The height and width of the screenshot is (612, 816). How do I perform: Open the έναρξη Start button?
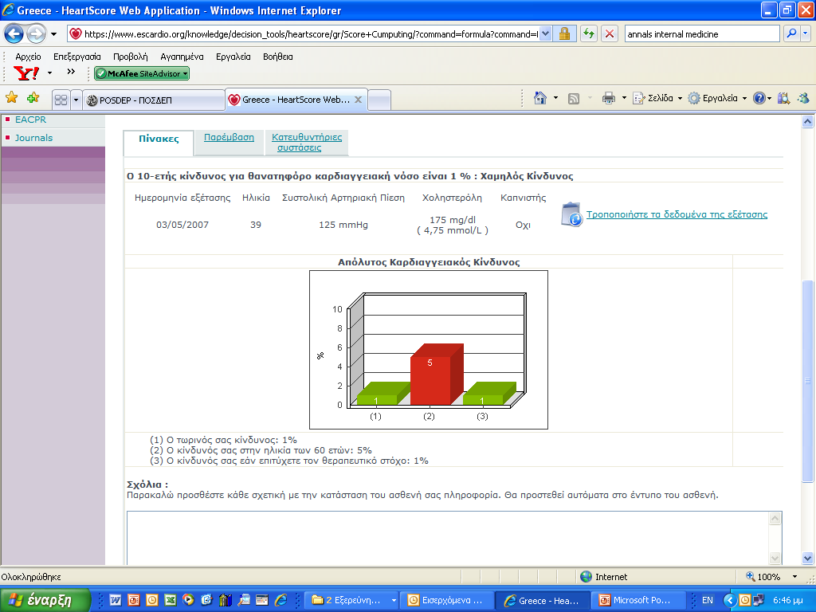point(45,600)
